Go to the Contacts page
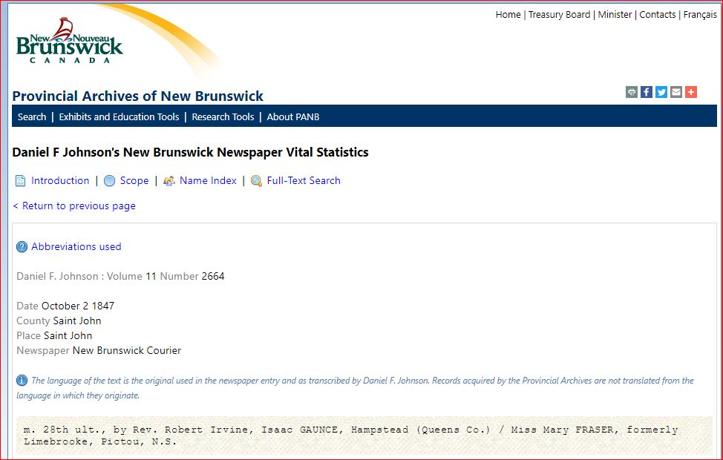The width and height of the screenshot is (723, 460). pos(657,14)
